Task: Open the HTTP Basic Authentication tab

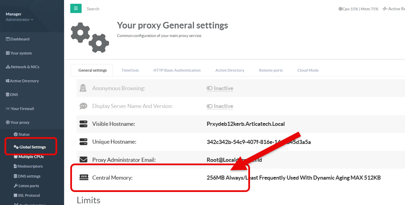Action: coord(177,70)
